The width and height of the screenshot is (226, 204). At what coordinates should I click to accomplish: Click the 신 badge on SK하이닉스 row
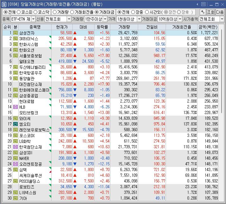coord(15,38)
